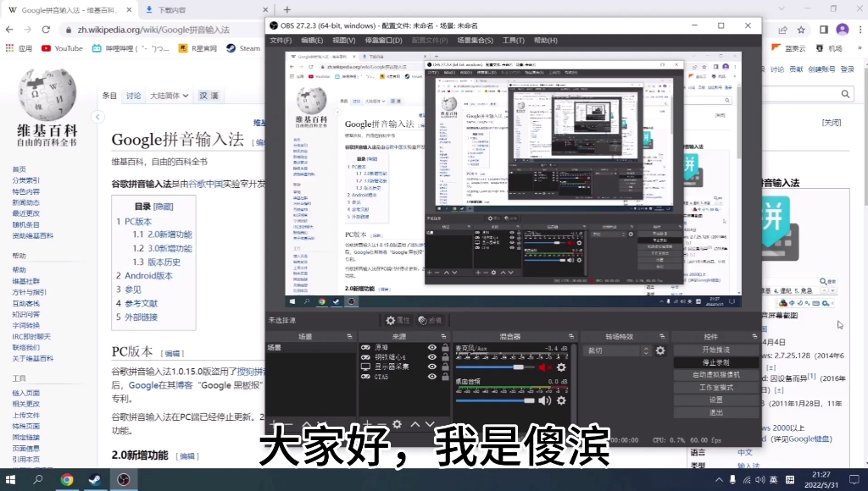This screenshot has height=491, width=868.
Task: Lock the 显示器采集 source with the padlock icon
Action: point(445,367)
